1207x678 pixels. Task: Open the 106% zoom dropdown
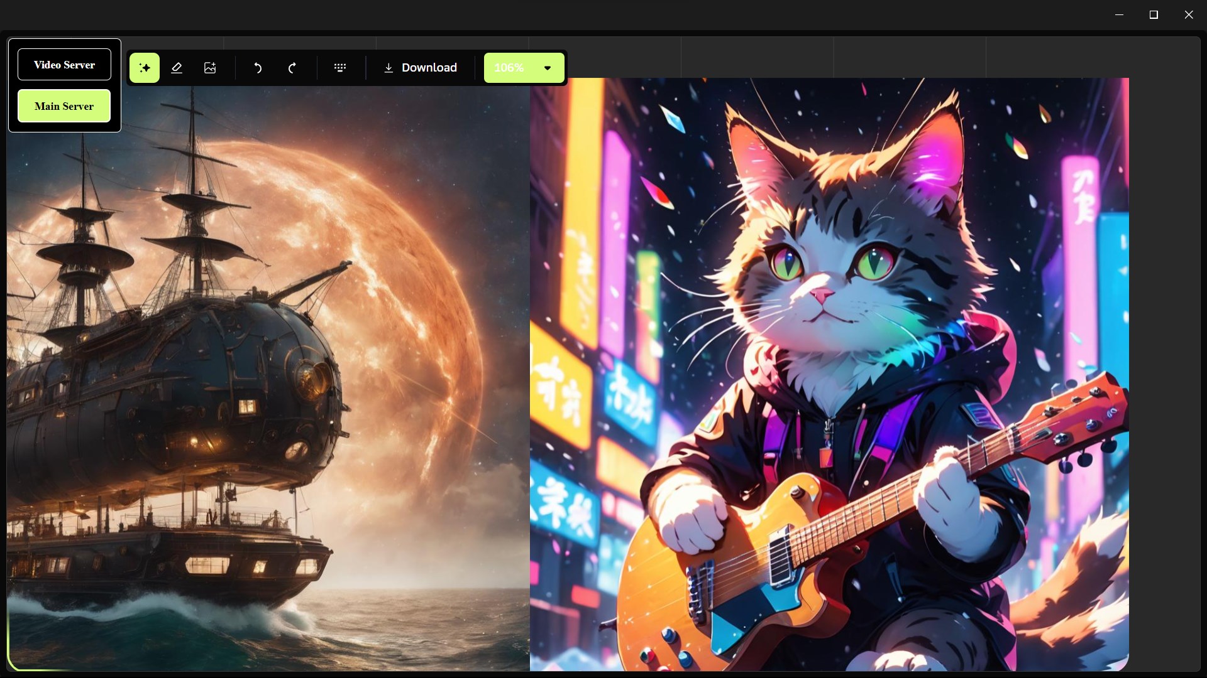509,68
